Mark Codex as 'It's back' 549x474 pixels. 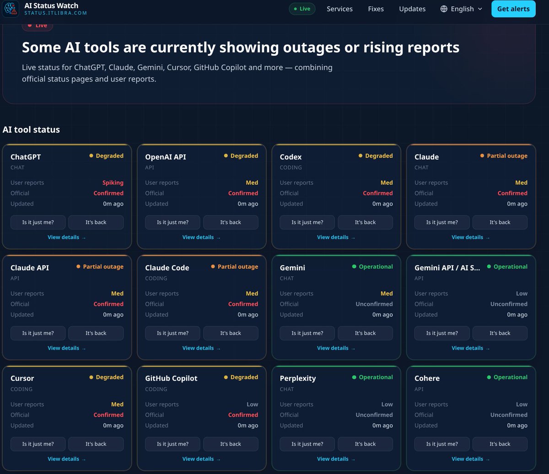click(365, 222)
